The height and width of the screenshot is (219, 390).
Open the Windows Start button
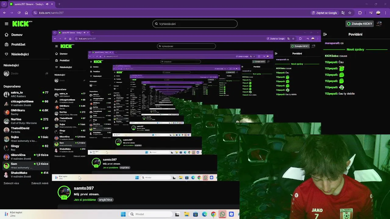tap(123, 214)
